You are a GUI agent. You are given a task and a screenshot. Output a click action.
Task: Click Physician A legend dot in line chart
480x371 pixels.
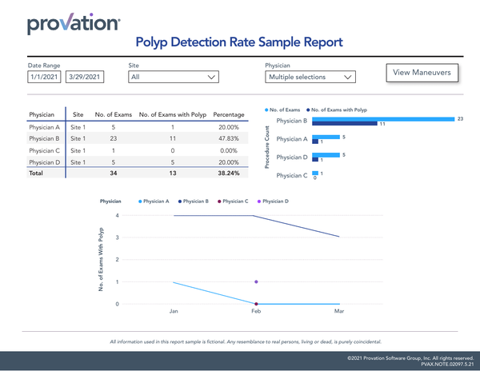(142, 201)
